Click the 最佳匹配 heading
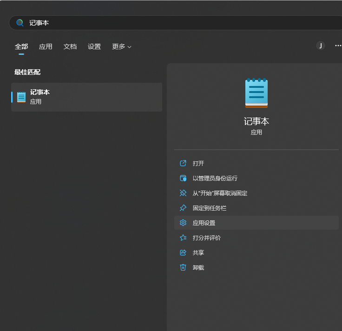 click(27, 72)
